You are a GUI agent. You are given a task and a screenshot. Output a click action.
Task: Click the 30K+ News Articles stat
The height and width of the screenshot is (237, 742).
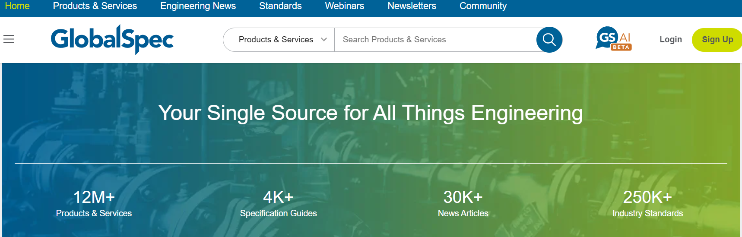(x=463, y=203)
